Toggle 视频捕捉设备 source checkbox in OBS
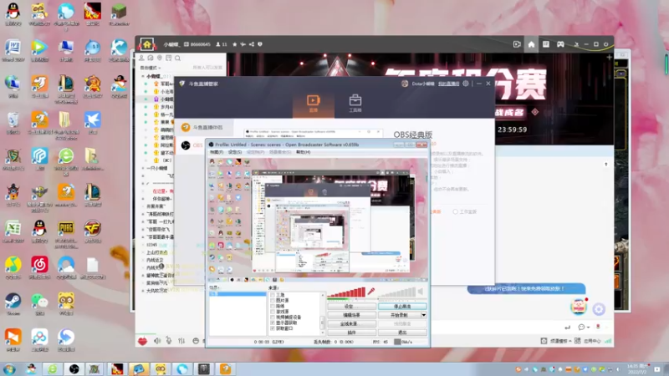This screenshot has height=376, width=669. pos(273,318)
